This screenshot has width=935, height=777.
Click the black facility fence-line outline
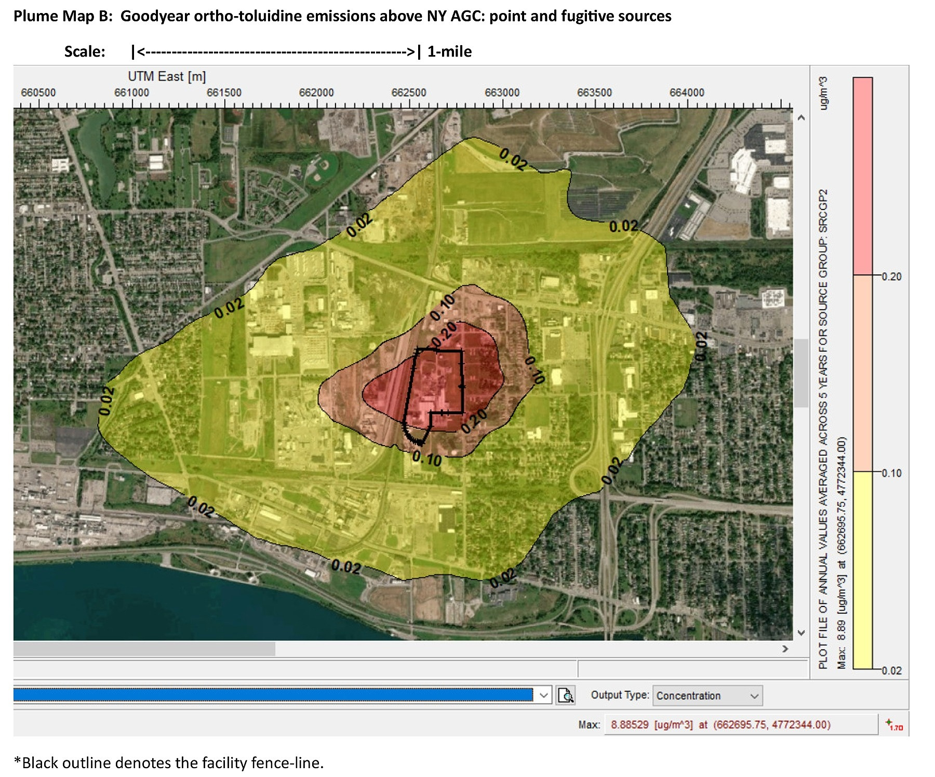tap(462, 382)
